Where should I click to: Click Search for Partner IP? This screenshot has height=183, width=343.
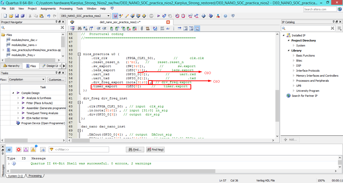tap(304, 96)
